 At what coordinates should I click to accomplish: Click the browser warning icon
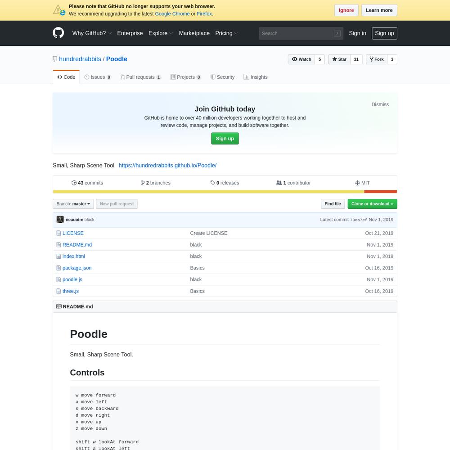point(59,10)
